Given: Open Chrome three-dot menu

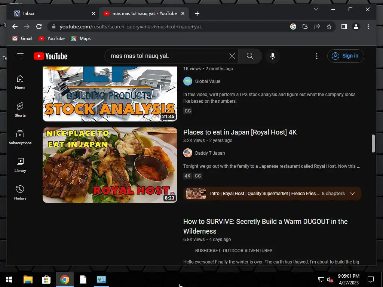Looking at the screenshot, I should pos(368,27).
